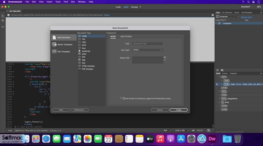Viewport: 263px width, 146px height.
Task: Click add element plus in DOM panel
Action: pyautogui.click(x=217, y=84)
